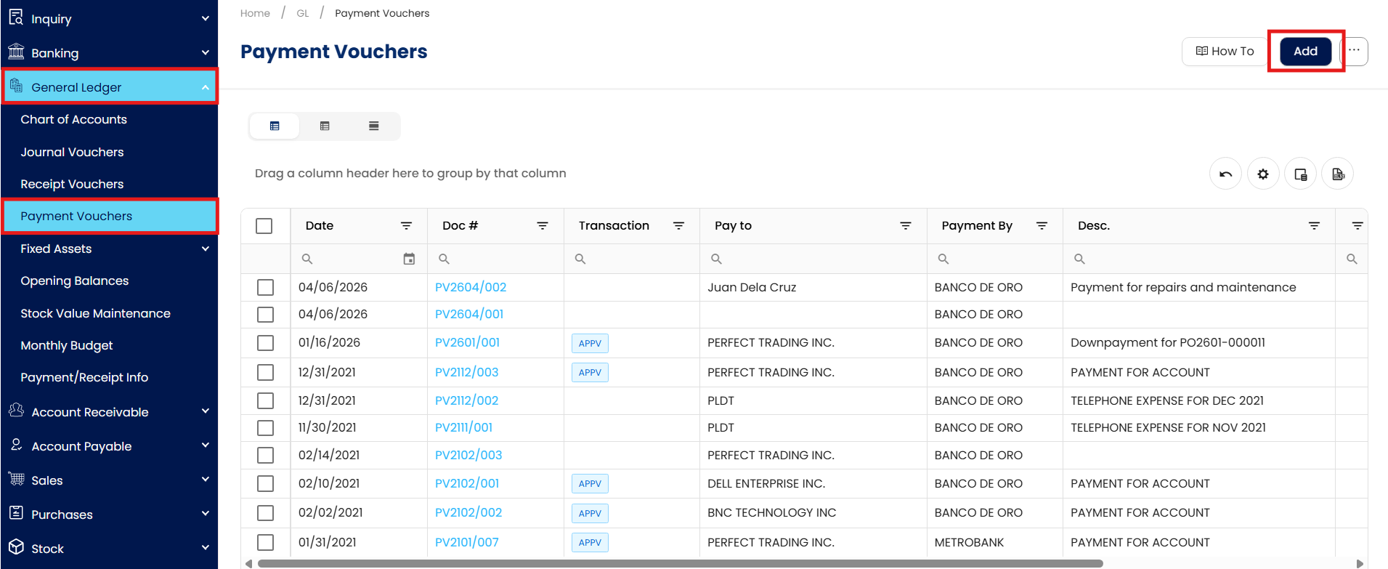Expand the Account Receivable chevron
Screen dimensions: 1388x569
(206, 411)
